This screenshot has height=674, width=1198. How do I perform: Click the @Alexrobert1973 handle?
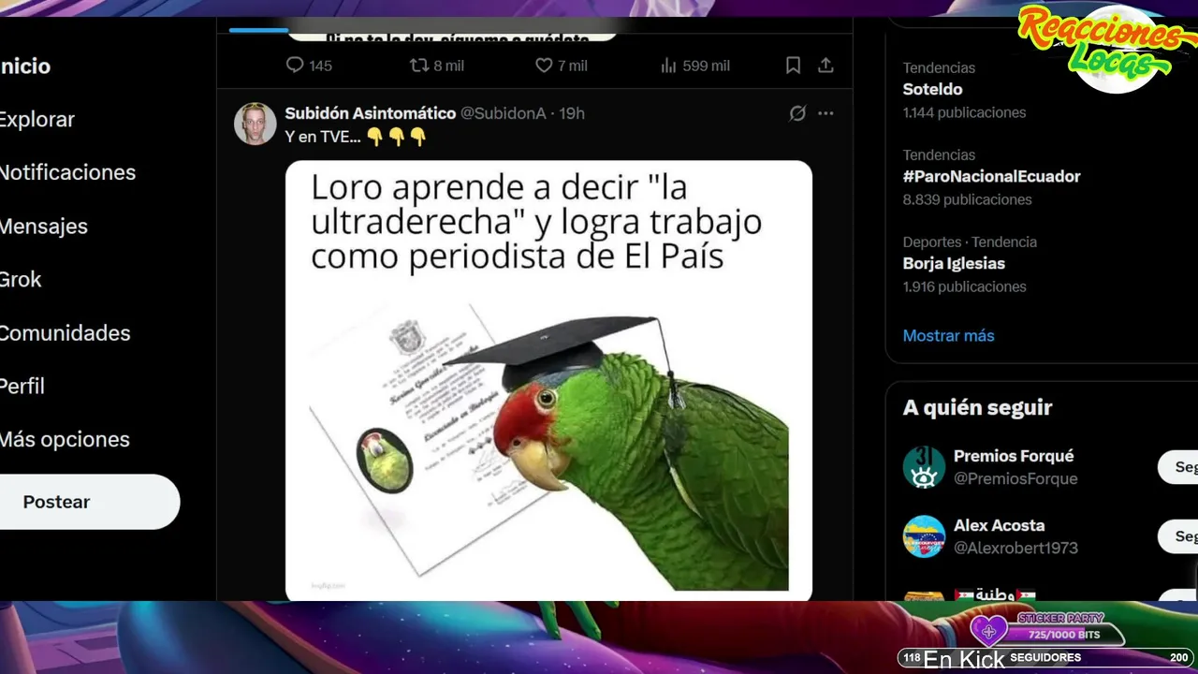(1015, 548)
